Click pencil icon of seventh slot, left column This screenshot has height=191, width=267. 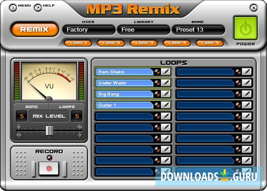point(166,138)
